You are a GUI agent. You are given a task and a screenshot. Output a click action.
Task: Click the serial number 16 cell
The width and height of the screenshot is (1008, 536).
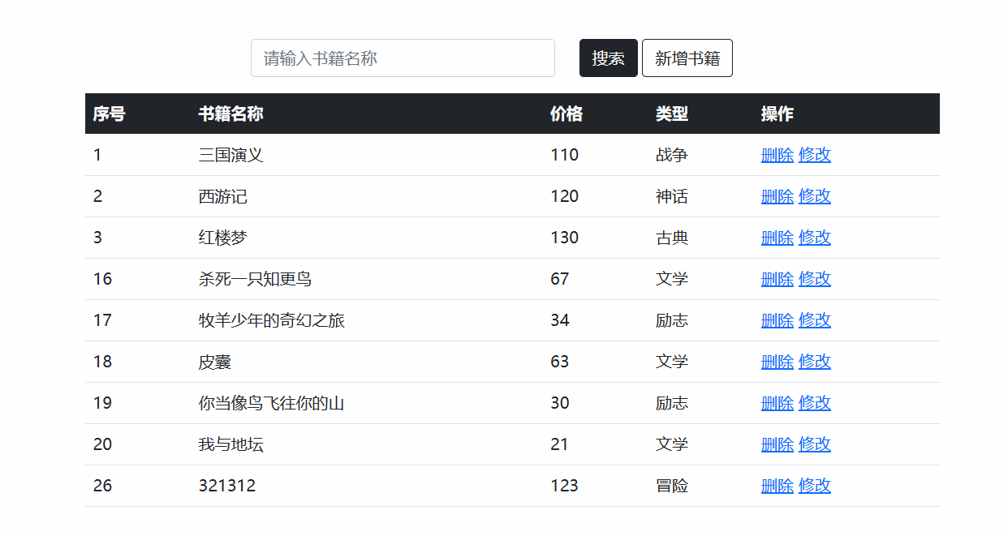[x=102, y=279]
